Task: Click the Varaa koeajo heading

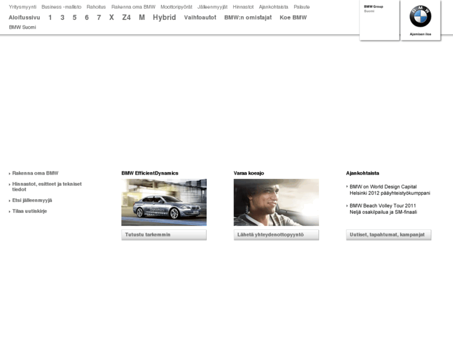Action: pos(249,173)
